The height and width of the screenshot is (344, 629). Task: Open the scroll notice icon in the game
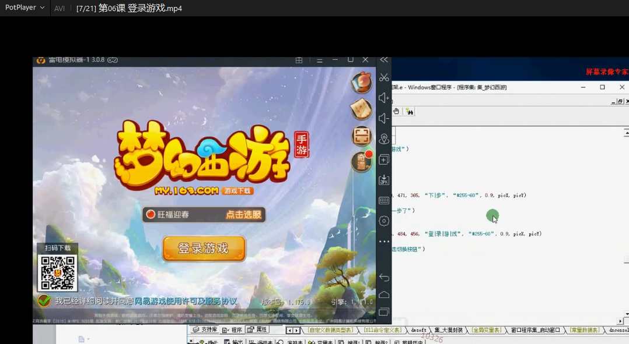click(x=361, y=109)
